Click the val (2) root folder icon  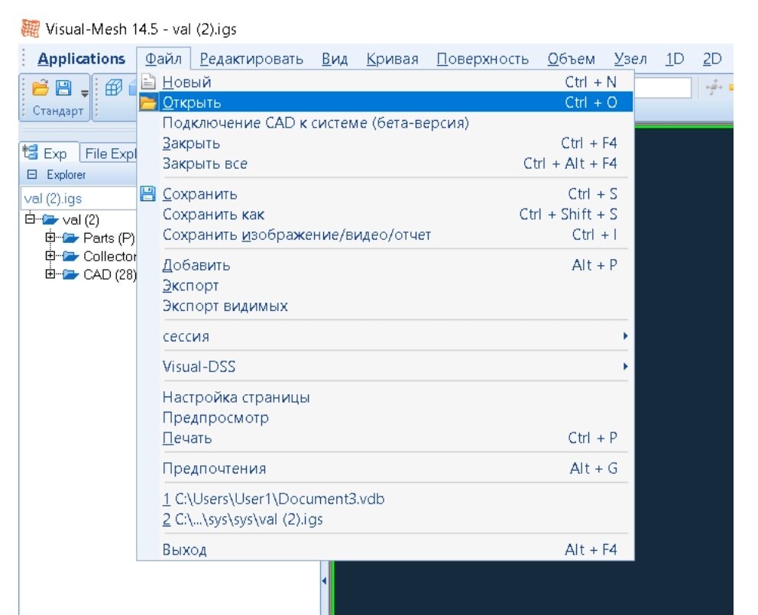[50, 220]
